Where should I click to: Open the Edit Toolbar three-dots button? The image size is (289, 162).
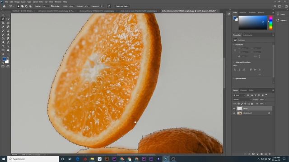click(8, 54)
